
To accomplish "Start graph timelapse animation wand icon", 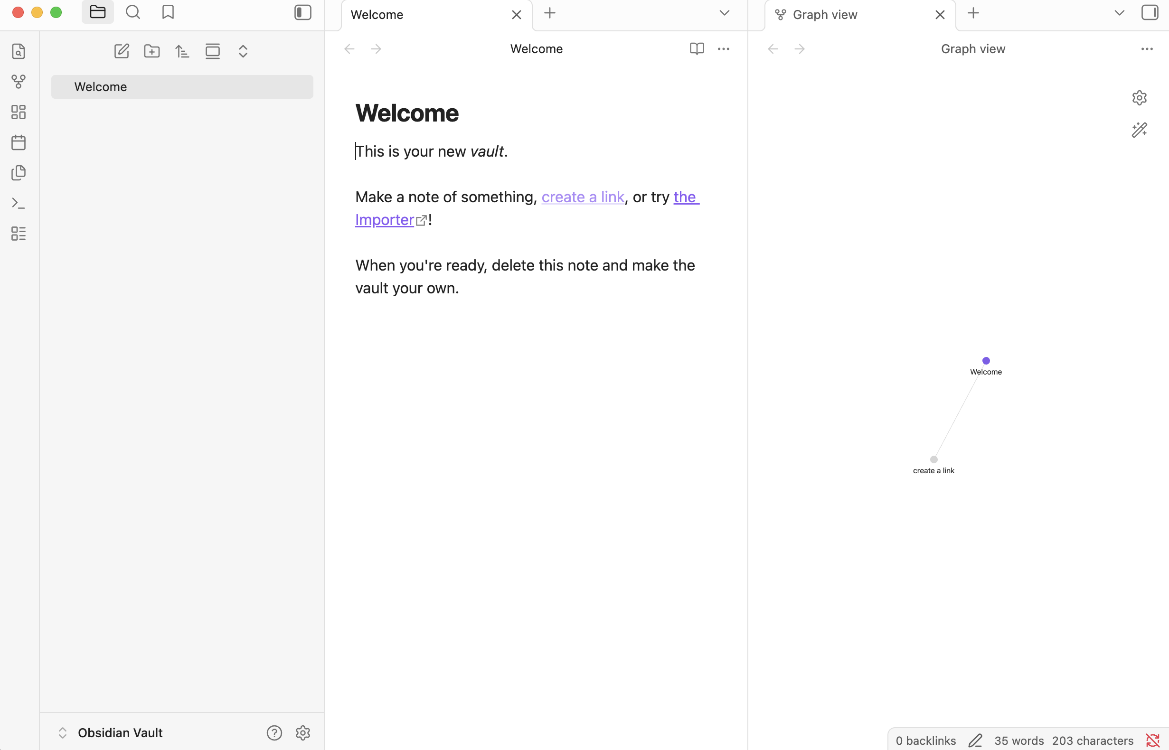I will coord(1139,130).
